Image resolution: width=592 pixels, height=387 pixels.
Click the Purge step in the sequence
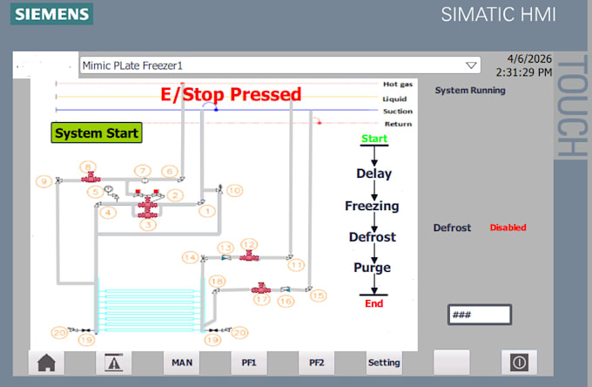(373, 268)
